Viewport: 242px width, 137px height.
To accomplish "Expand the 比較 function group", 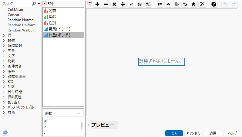I will click(x=4, y=61).
